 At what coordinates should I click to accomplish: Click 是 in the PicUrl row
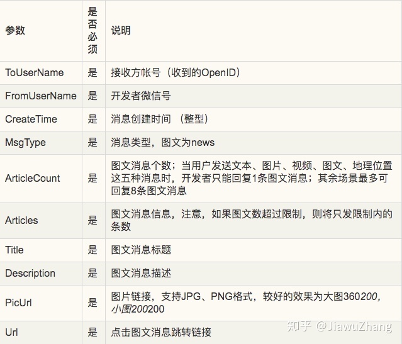[92, 303]
